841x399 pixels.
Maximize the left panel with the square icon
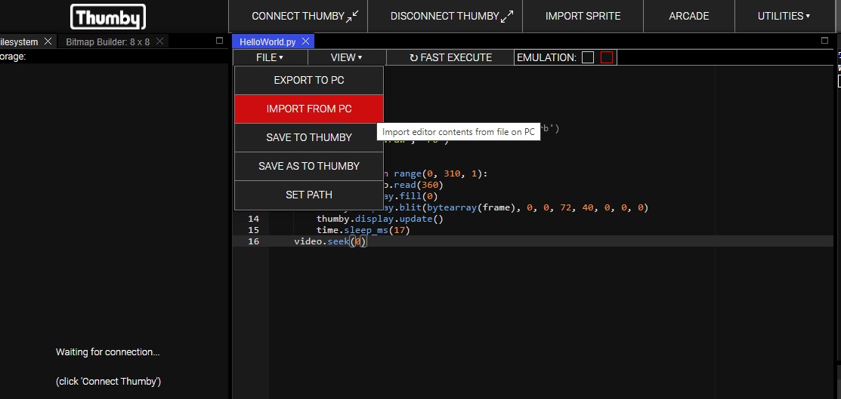click(220, 41)
